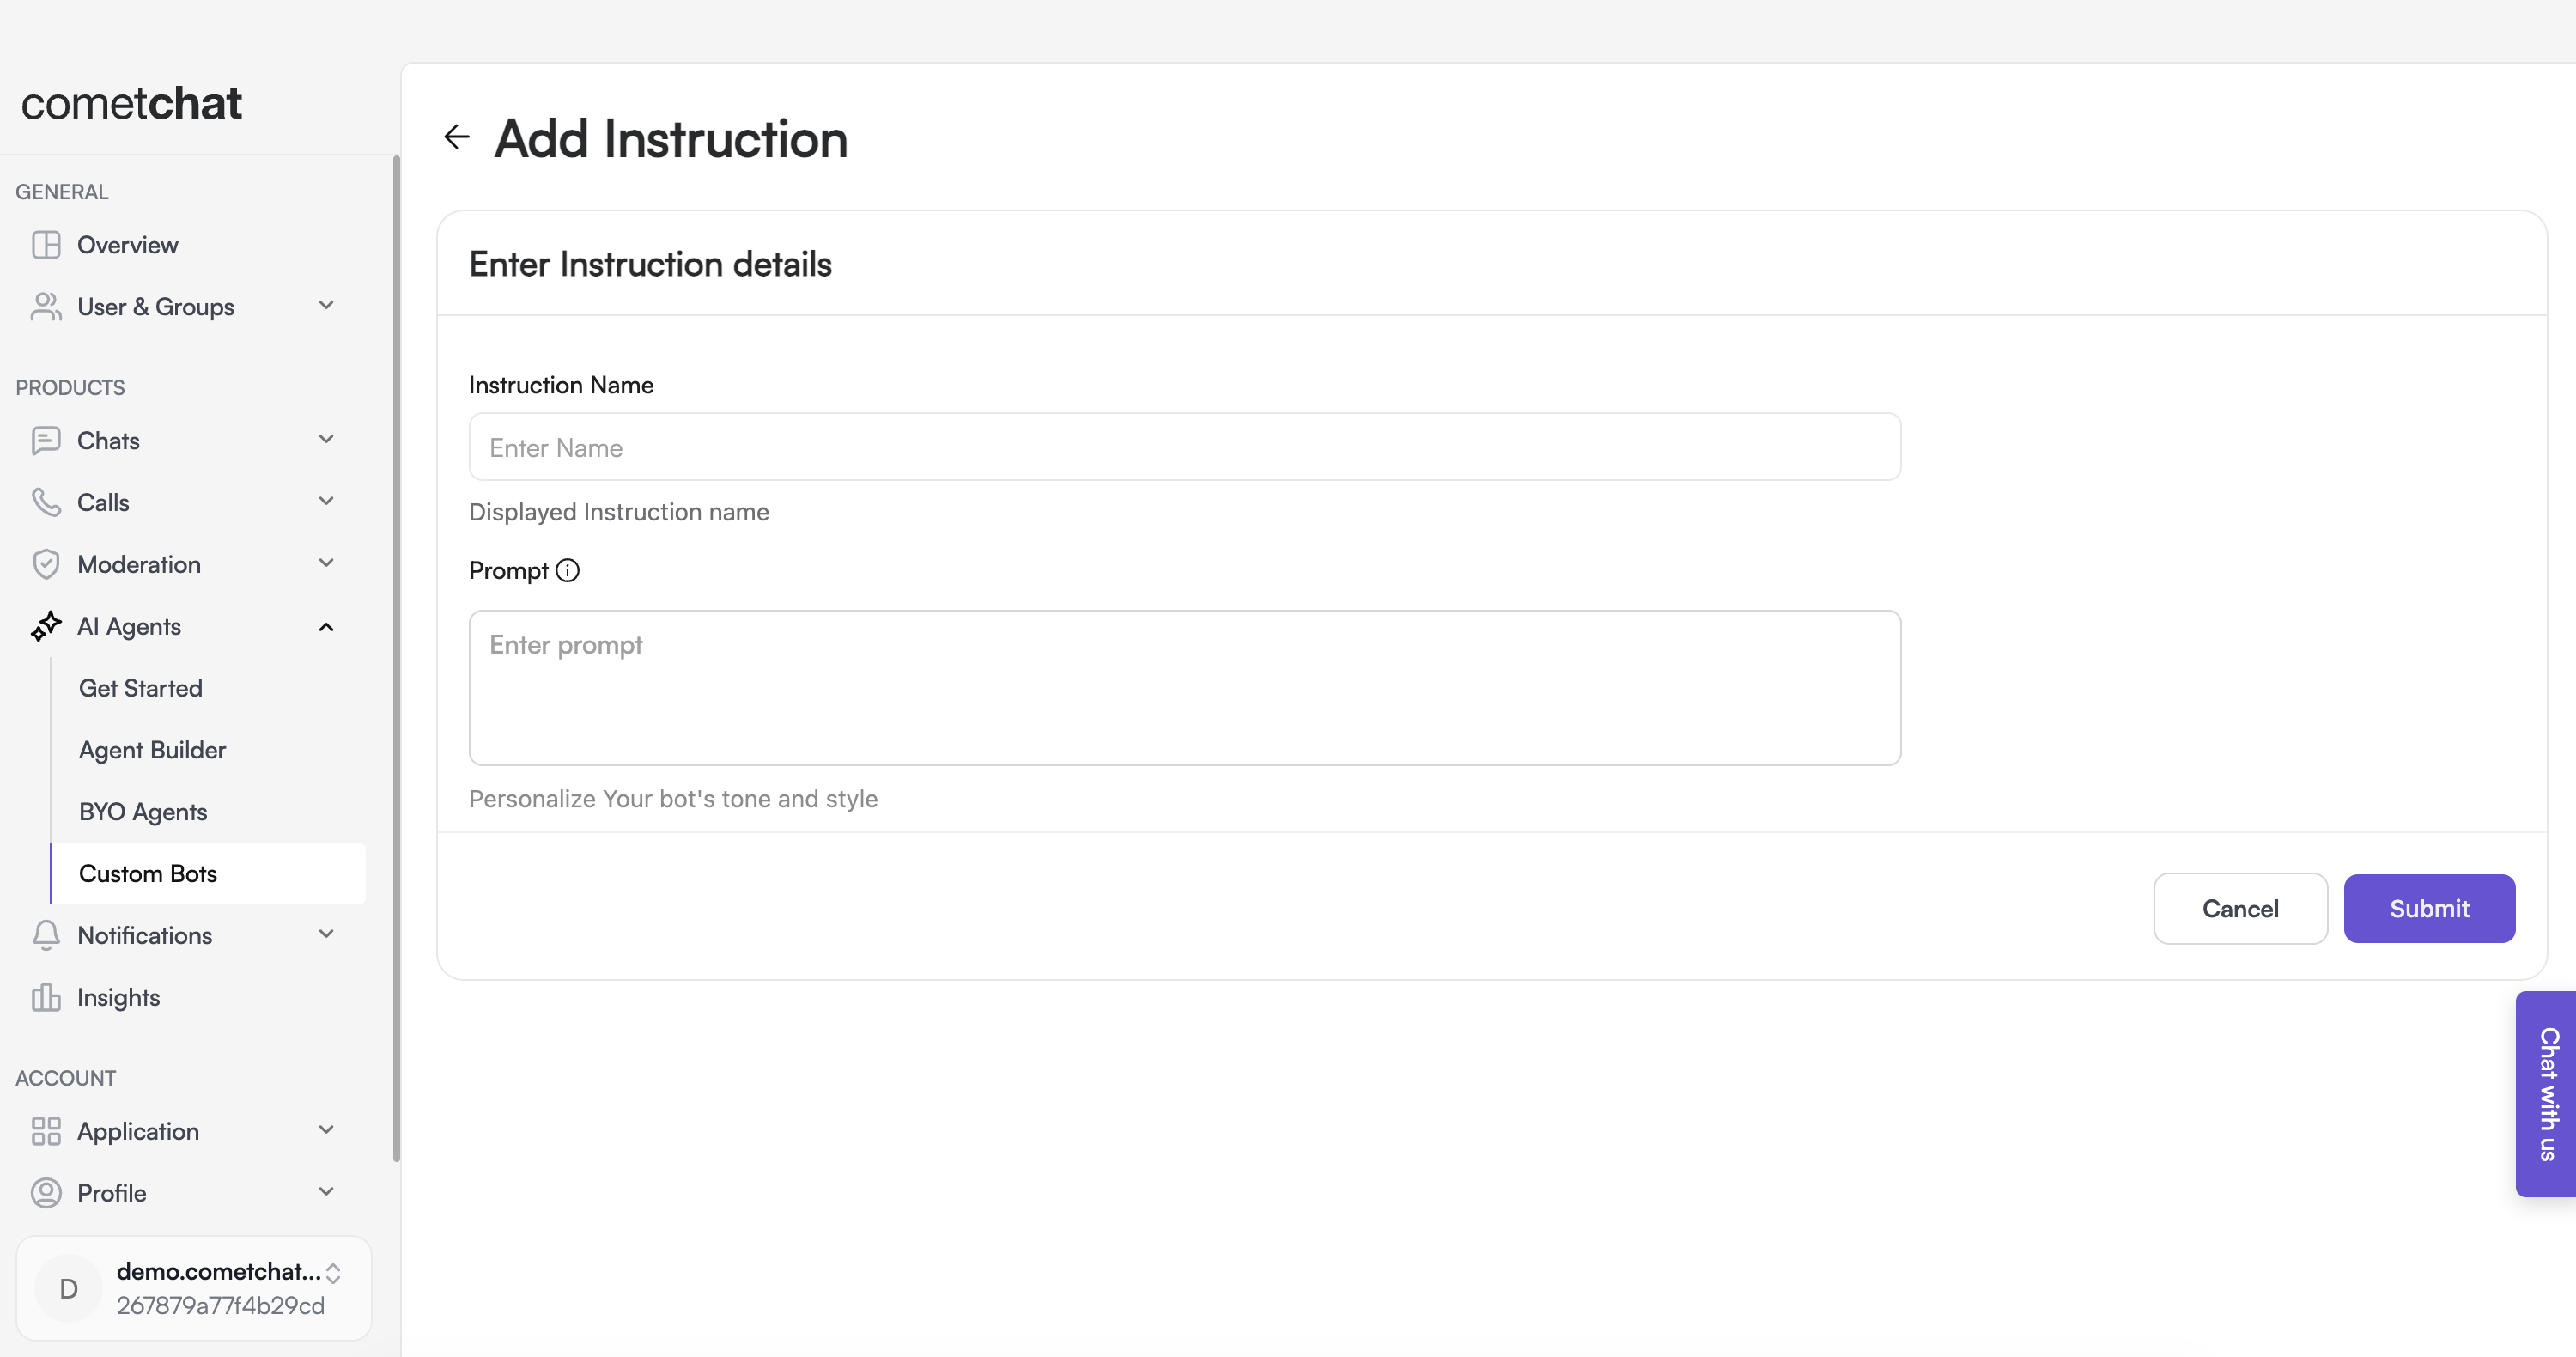Expand the Profile menu chevron
Viewport: 2576px width, 1357px height.
point(326,1192)
